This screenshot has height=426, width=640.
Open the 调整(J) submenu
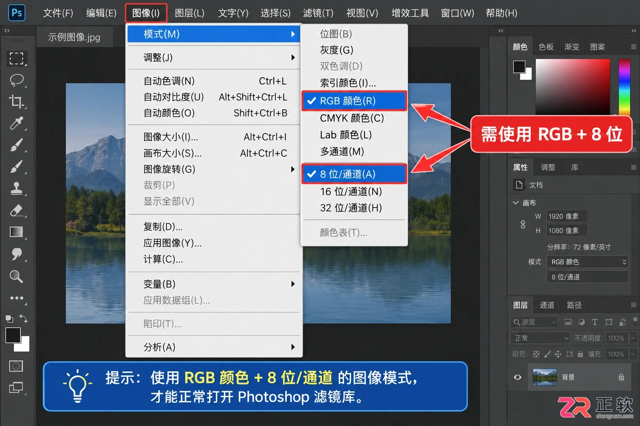pyautogui.click(x=214, y=58)
